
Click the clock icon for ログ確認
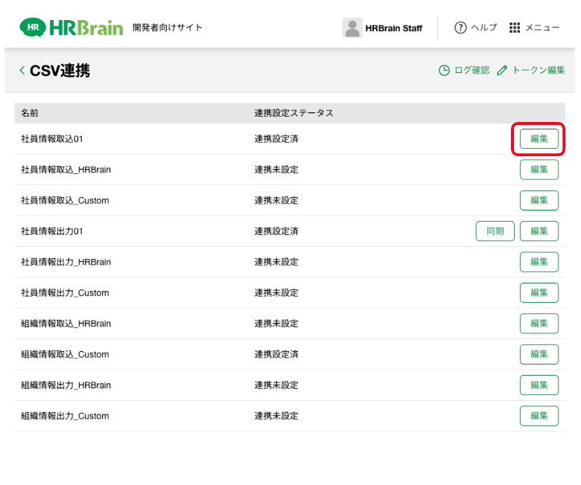444,71
